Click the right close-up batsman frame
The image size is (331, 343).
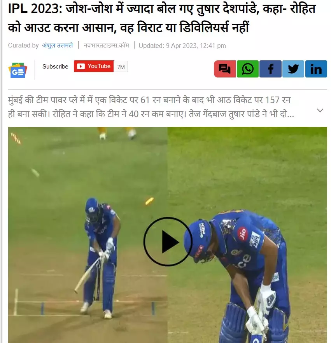coord(247,235)
